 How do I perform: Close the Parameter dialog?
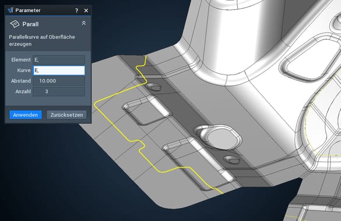[86, 10]
